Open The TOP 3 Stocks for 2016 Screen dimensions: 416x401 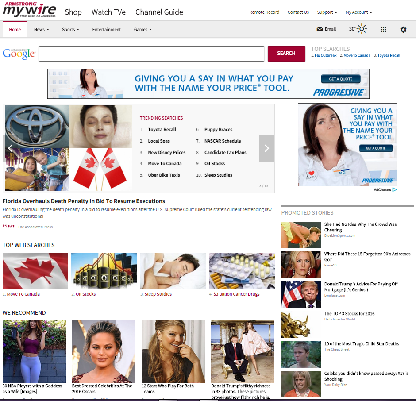pos(350,313)
